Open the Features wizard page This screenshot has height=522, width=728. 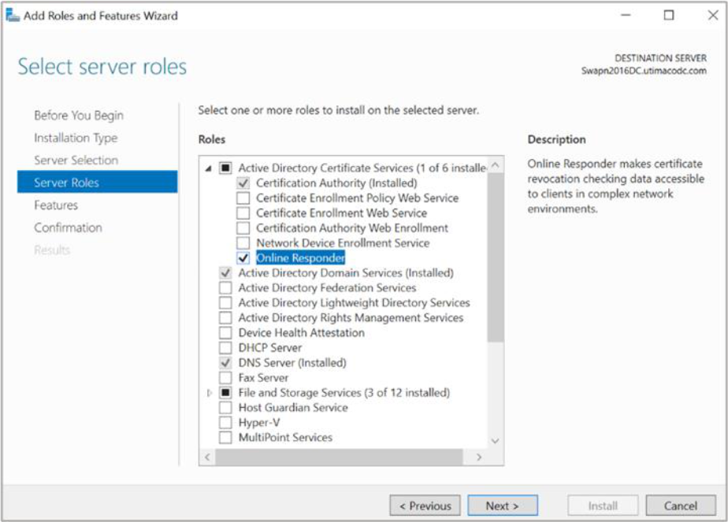coord(56,205)
